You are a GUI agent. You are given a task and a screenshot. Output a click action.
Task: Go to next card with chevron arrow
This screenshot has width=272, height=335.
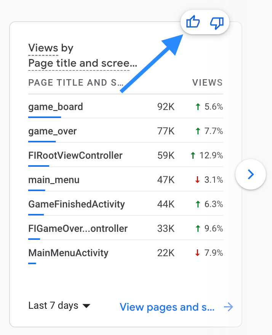[x=251, y=174]
